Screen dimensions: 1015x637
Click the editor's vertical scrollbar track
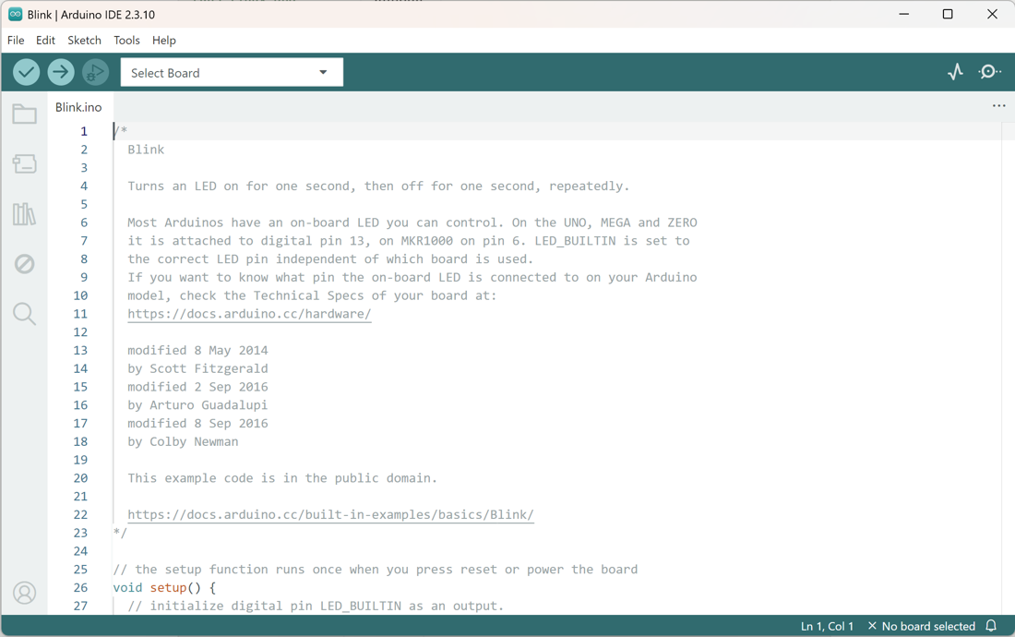(x=1008, y=369)
